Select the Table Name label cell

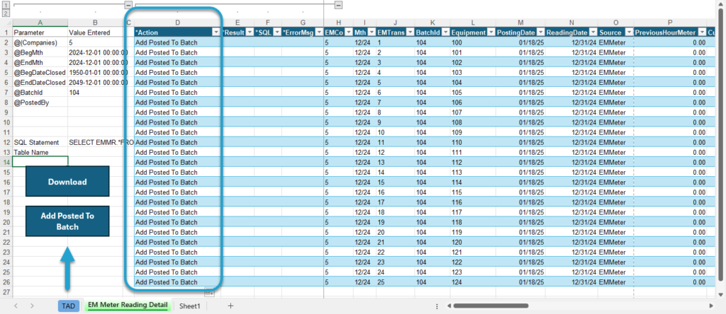point(40,152)
